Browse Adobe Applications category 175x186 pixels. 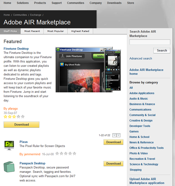coord(142,93)
